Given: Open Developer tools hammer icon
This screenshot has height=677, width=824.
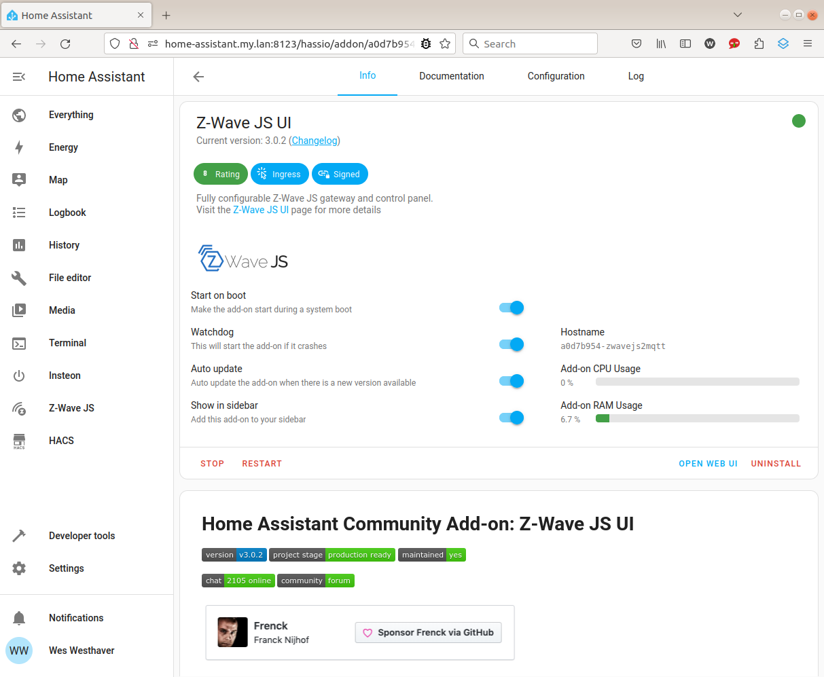Looking at the screenshot, I should coord(19,536).
